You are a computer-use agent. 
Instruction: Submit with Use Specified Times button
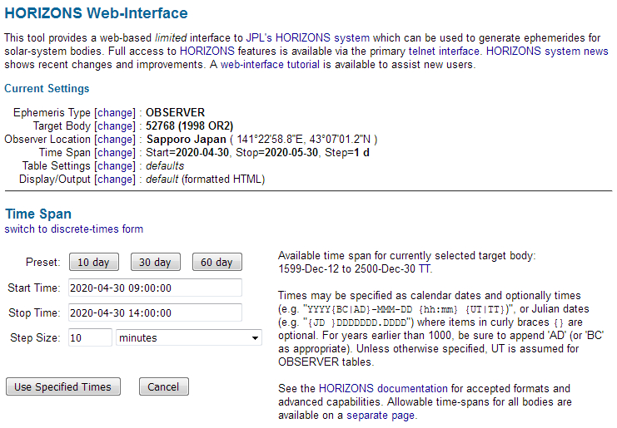click(x=63, y=386)
